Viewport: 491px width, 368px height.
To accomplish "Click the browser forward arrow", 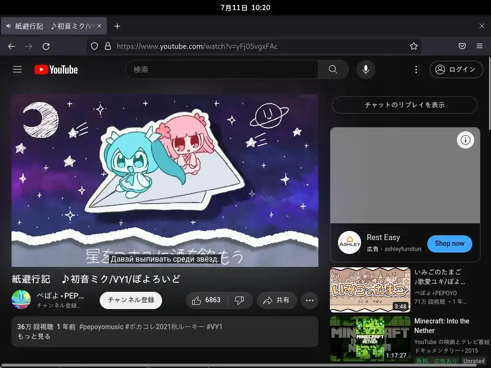I will tap(29, 46).
